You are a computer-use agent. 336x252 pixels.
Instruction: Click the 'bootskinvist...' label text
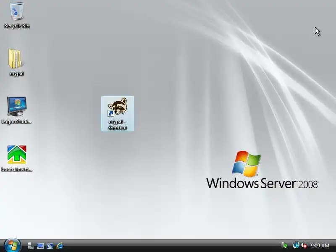coord(17,169)
